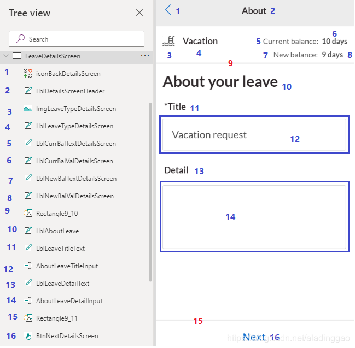The height and width of the screenshot is (348, 355).
Task: Click the 9 days balance value
Action: point(333,55)
